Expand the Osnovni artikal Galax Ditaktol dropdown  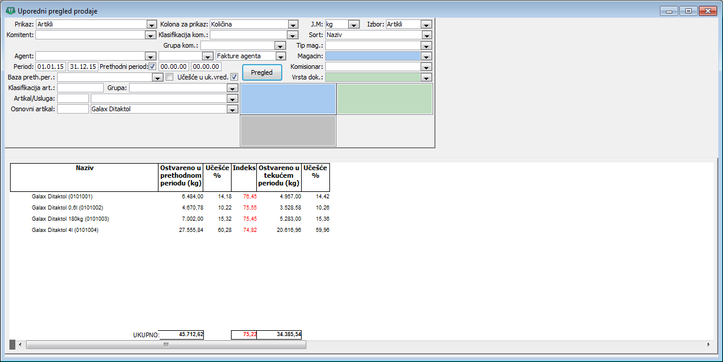coord(232,109)
